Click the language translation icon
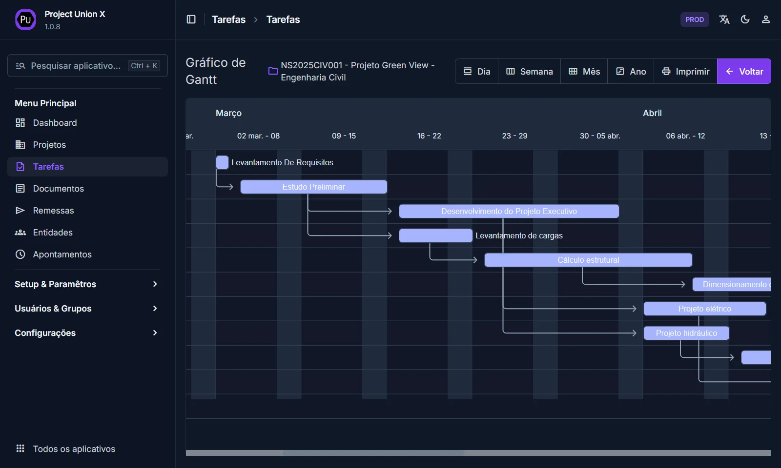Image resolution: width=781 pixels, height=468 pixels. [724, 19]
